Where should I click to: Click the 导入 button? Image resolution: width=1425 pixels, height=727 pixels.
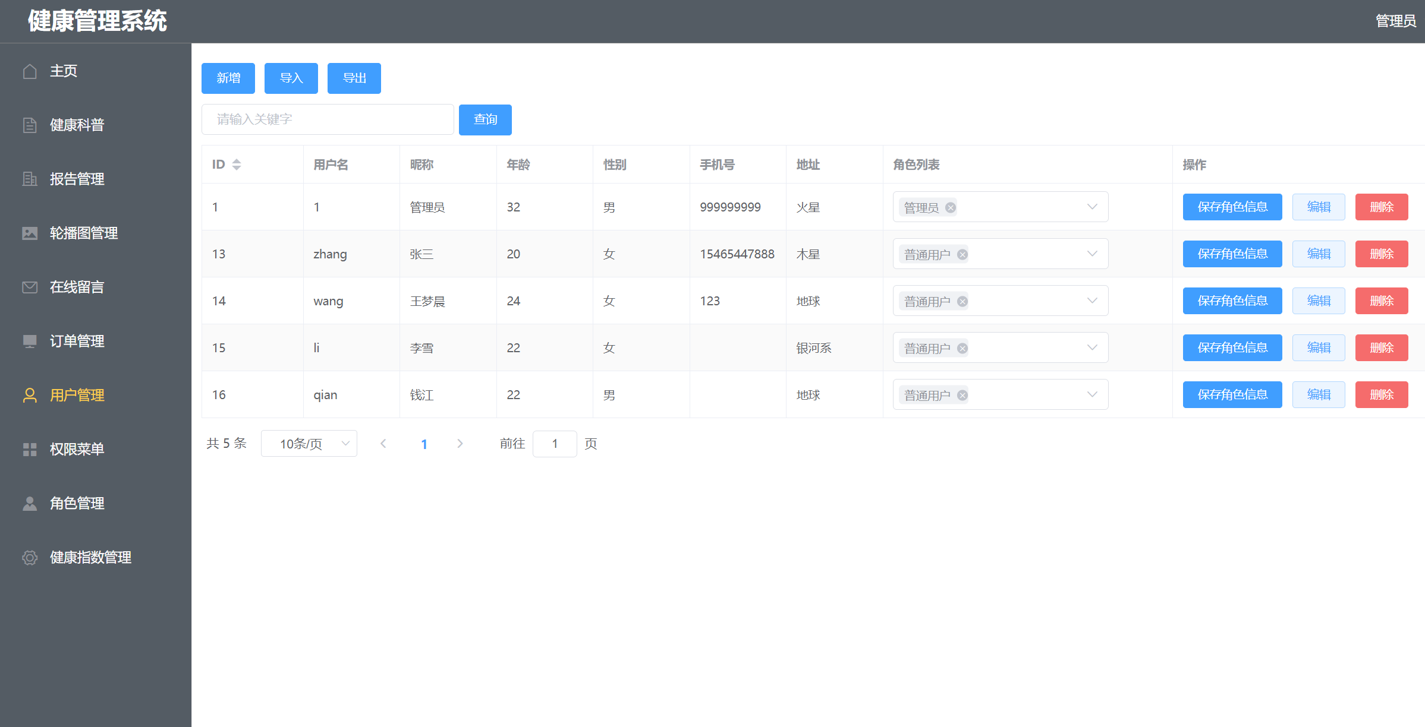click(291, 78)
